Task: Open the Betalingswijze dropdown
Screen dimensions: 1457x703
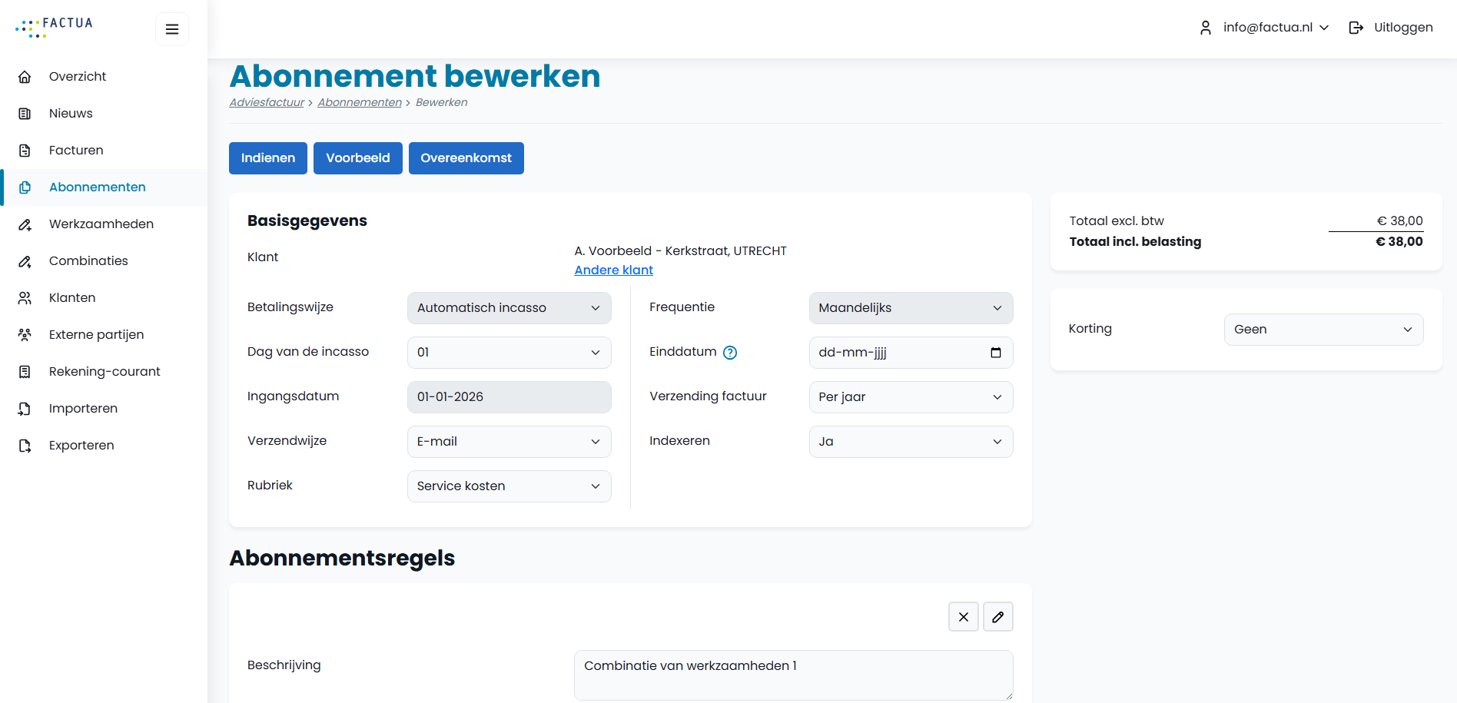Action: 509,308
